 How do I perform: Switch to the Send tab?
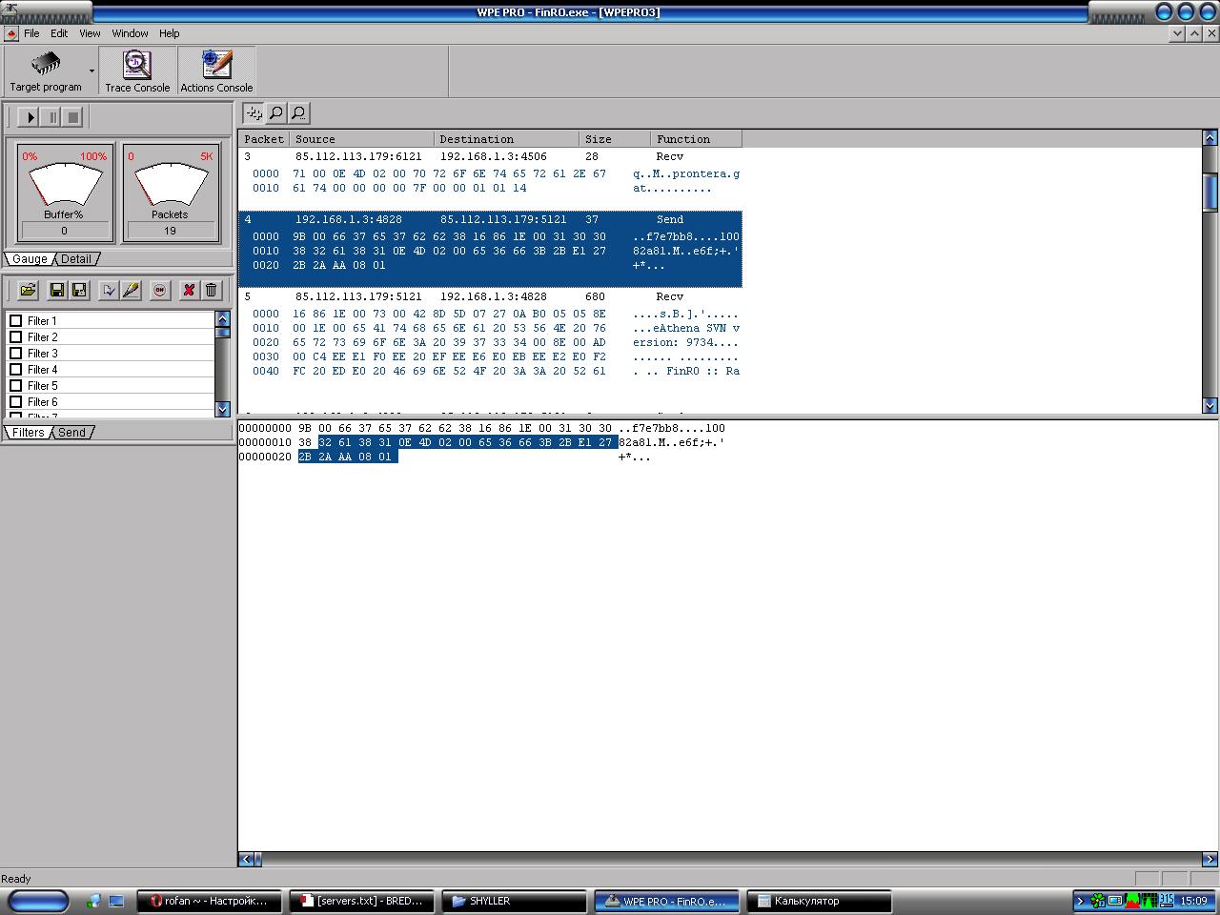point(71,433)
